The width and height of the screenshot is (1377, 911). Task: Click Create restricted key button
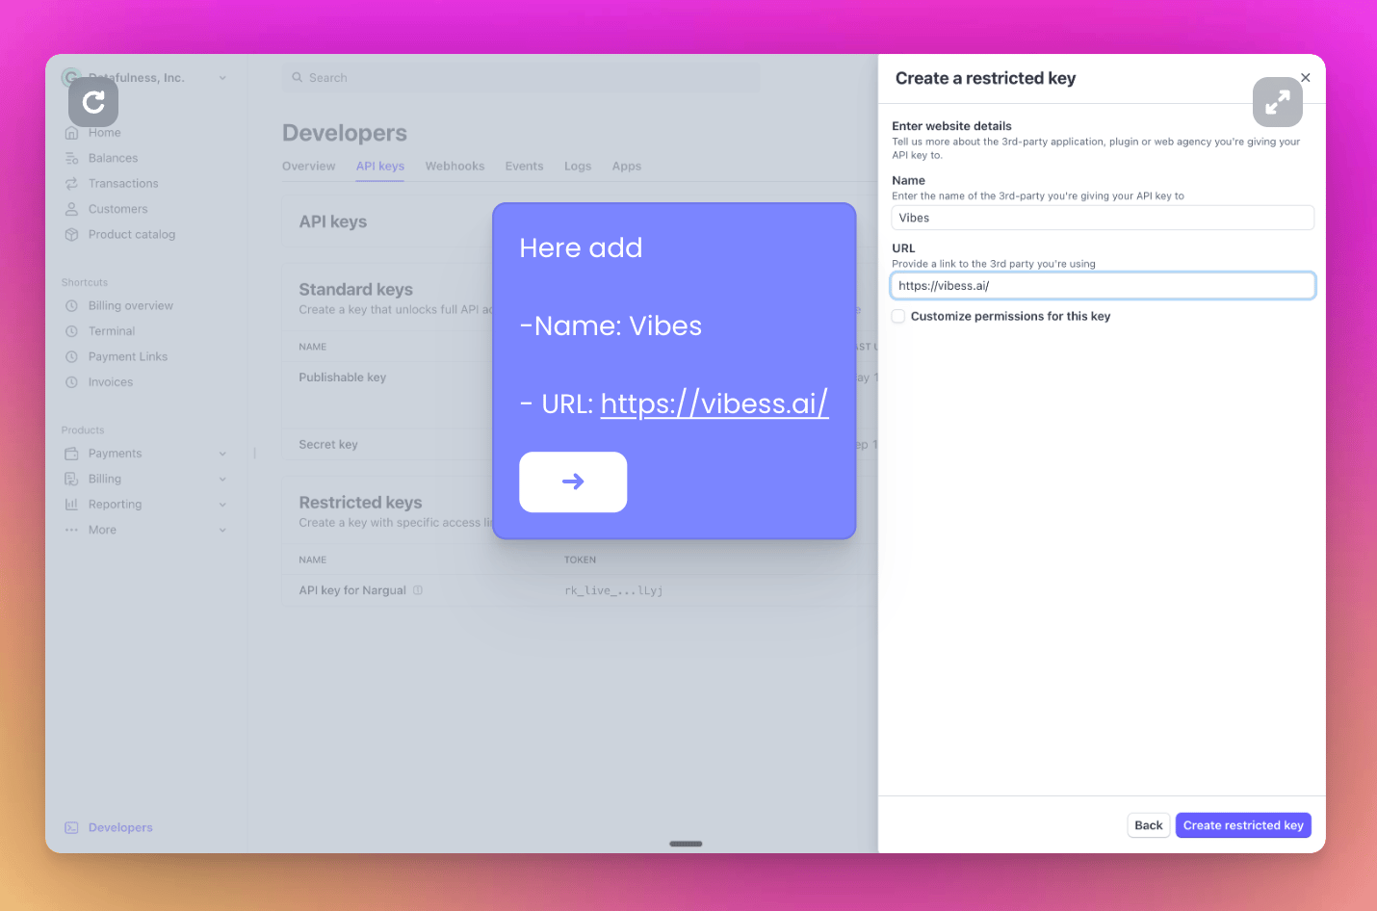pos(1243,825)
